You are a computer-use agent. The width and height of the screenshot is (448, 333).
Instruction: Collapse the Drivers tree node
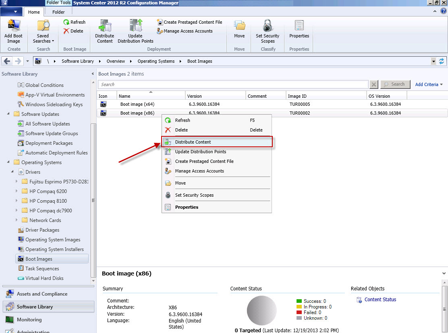tap(12, 172)
